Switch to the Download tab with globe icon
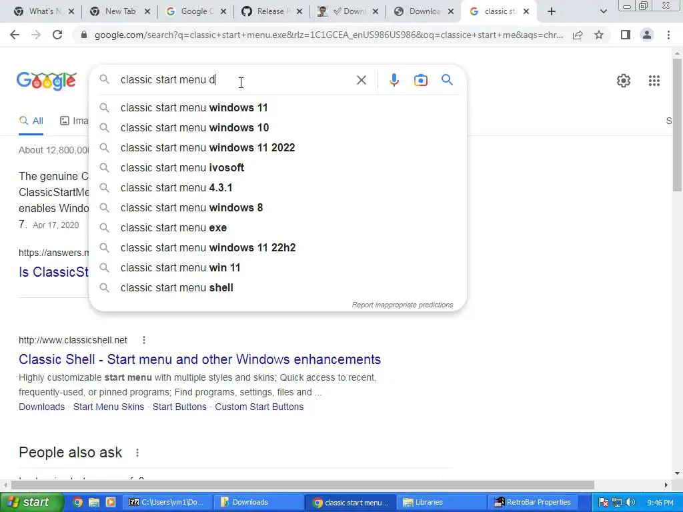This screenshot has height=512, width=683. 424,11
